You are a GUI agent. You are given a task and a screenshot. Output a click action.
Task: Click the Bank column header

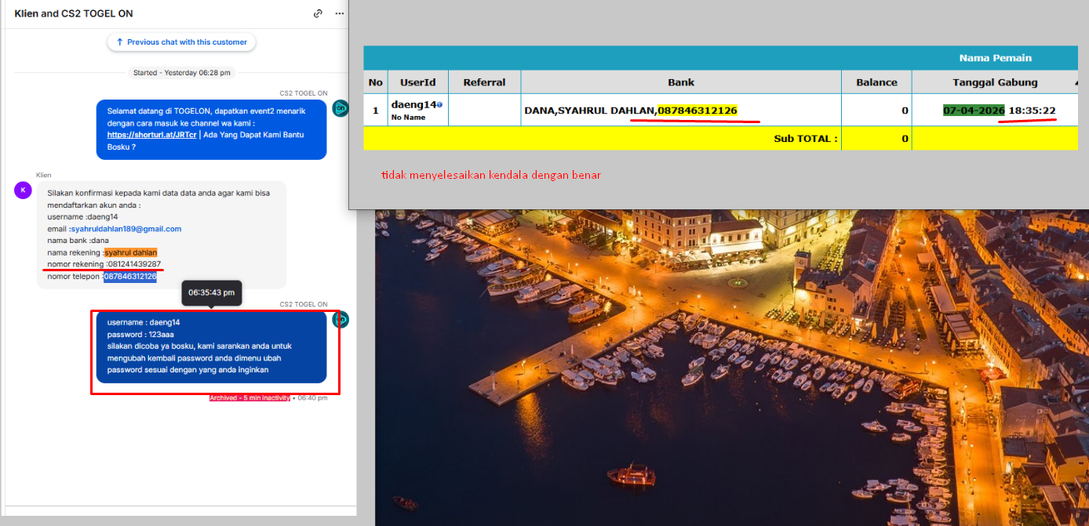click(681, 82)
